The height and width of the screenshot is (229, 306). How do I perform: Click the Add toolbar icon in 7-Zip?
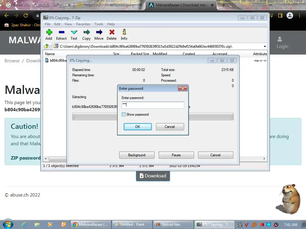click(x=49, y=35)
